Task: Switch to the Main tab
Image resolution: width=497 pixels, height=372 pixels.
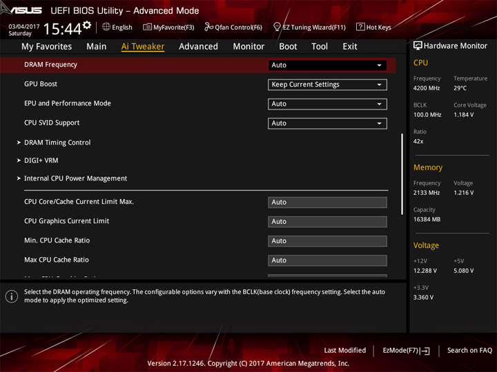Action: click(x=97, y=47)
